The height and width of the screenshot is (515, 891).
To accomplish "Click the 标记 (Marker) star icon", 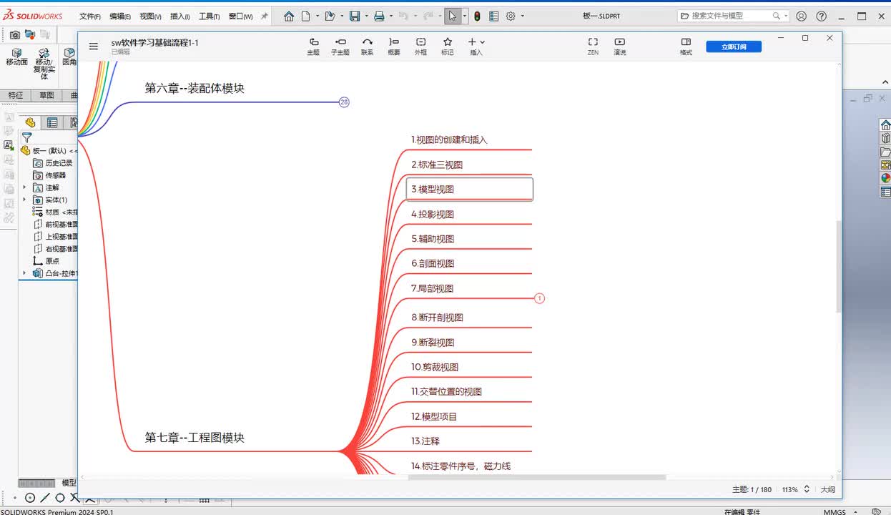I will (448, 42).
